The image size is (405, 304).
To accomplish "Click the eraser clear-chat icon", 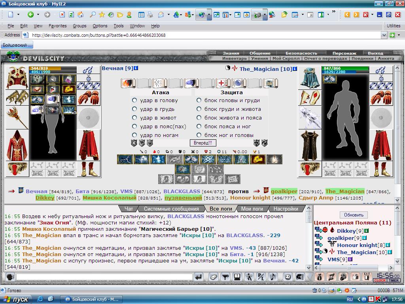I will (214, 277).
